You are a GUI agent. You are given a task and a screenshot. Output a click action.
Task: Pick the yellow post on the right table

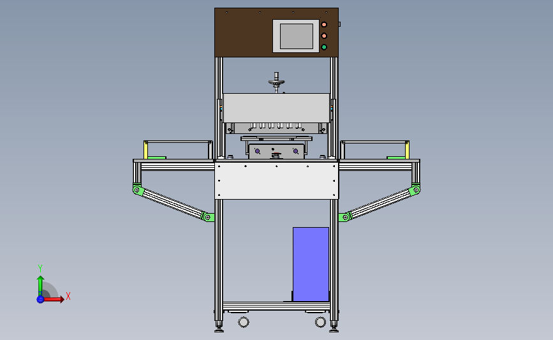click(407, 150)
